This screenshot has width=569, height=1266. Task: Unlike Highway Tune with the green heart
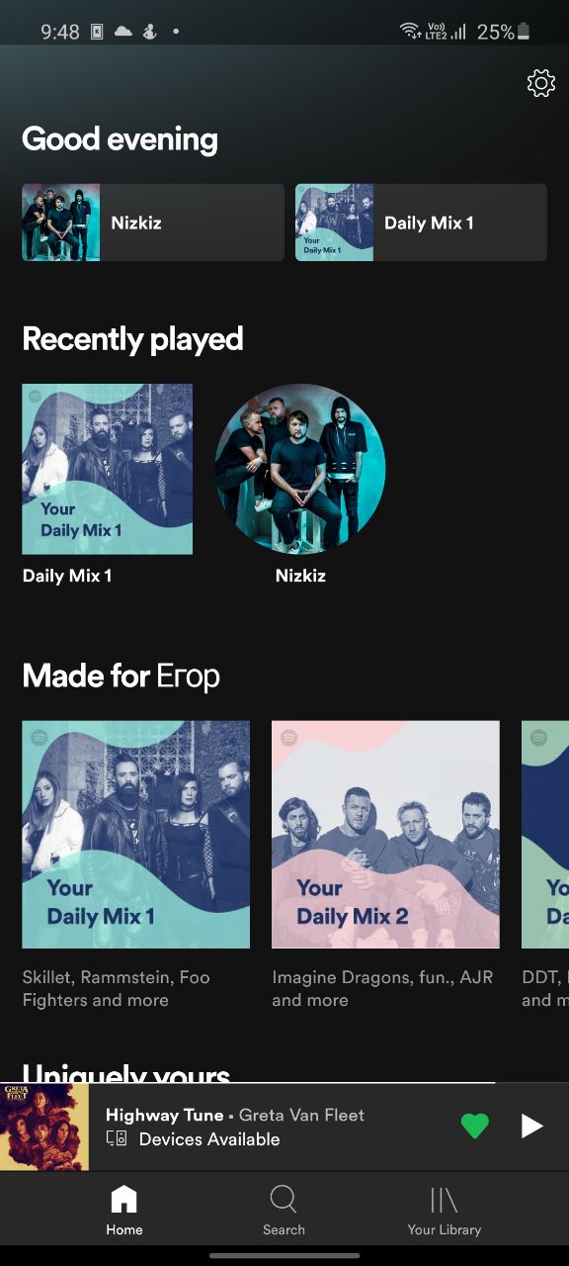pyautogui.click(x=475, y=1126)
